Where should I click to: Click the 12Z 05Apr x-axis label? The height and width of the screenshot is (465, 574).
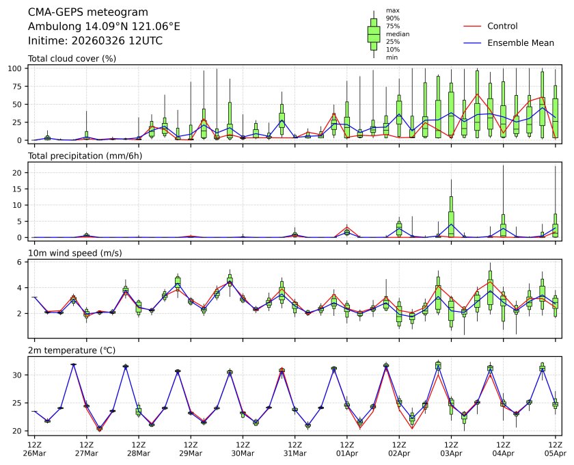[x=554, y=449]
